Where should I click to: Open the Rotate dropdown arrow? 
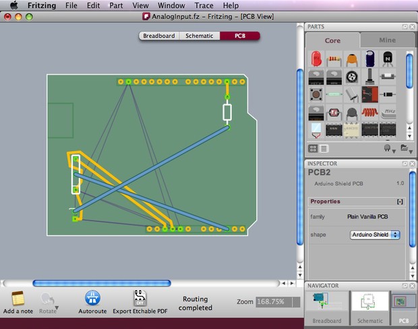57,307
